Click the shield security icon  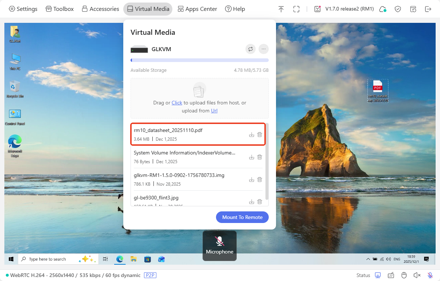pyautogui.click(x=398, y=9)
